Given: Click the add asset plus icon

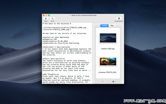Looking at the screenshot, I should point(102,81).
